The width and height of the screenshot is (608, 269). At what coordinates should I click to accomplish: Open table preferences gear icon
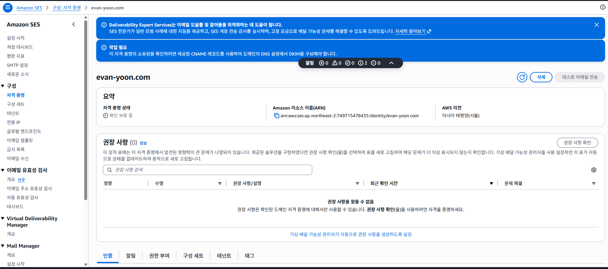[x=593, y=170]
